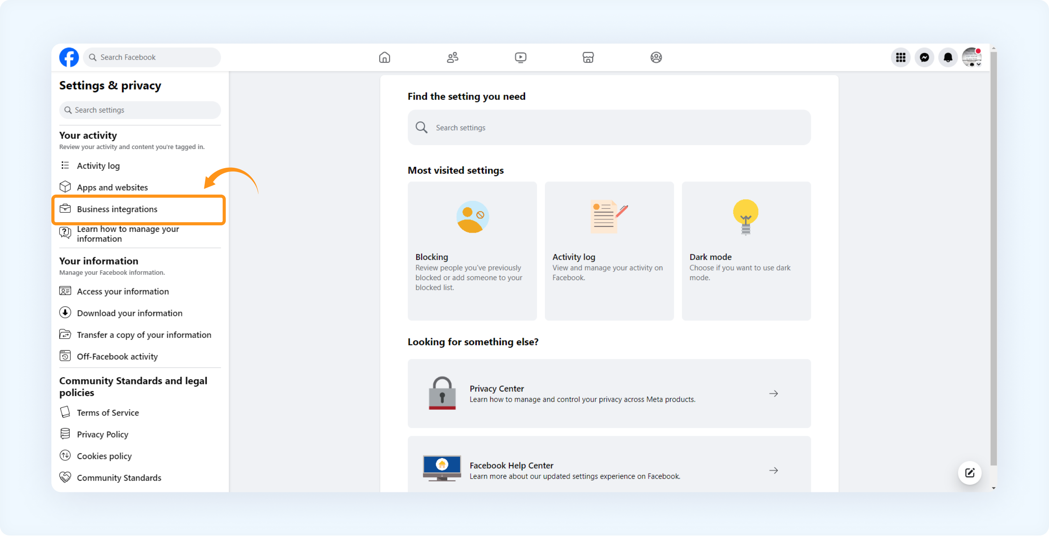Open the Blocking settings card
The width and height of the screenshot is (1049, 539).
[x=472, y=251]
